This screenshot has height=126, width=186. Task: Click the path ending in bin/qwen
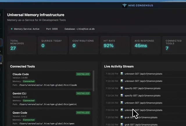[x=47, y=123]
